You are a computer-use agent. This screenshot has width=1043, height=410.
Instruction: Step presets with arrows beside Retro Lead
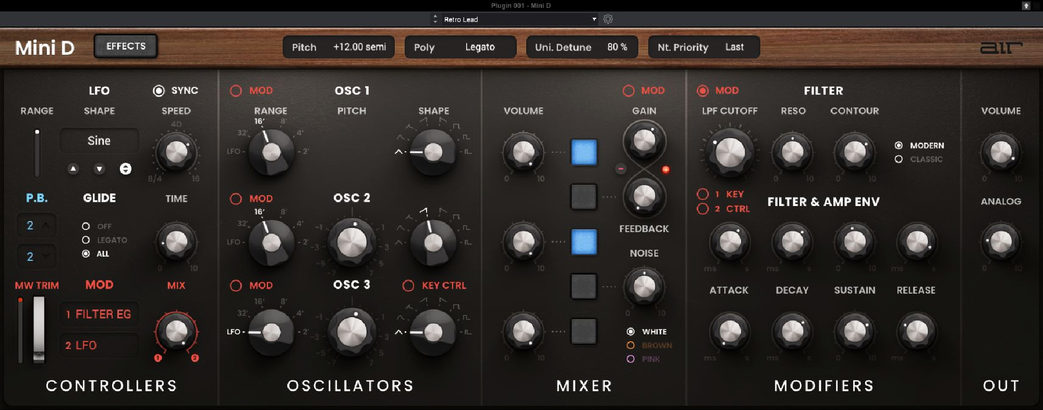pos(435,19)
